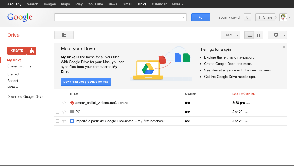The image size is (294, 166).
Task: Open the +souany profile link
Action: tap(14, 4)
